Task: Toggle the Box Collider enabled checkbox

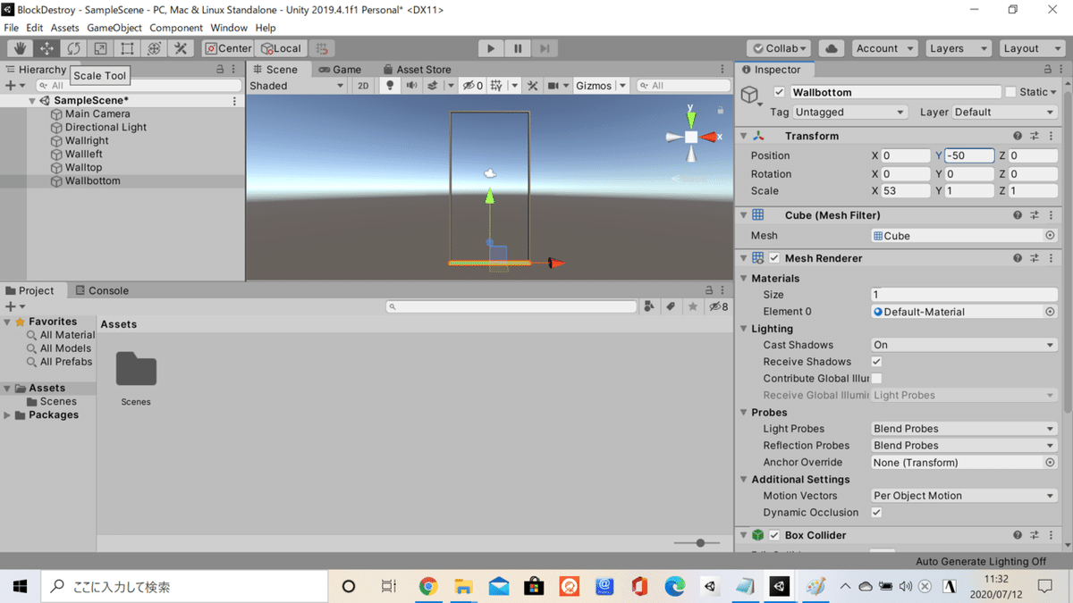Action: (x=774, y=535)
